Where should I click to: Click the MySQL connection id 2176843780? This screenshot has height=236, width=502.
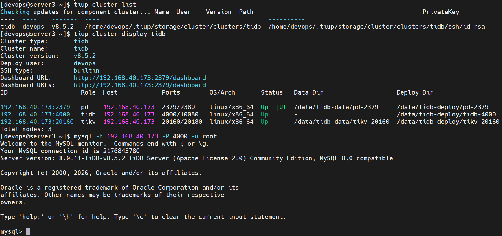[x=121, y=151]
